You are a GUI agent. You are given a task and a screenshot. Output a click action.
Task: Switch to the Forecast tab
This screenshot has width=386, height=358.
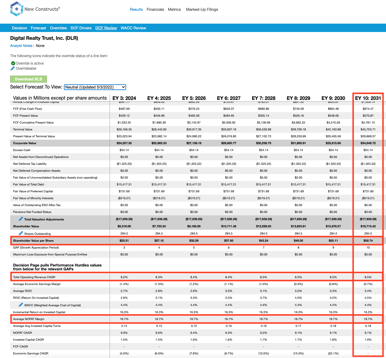click(39, 28)
